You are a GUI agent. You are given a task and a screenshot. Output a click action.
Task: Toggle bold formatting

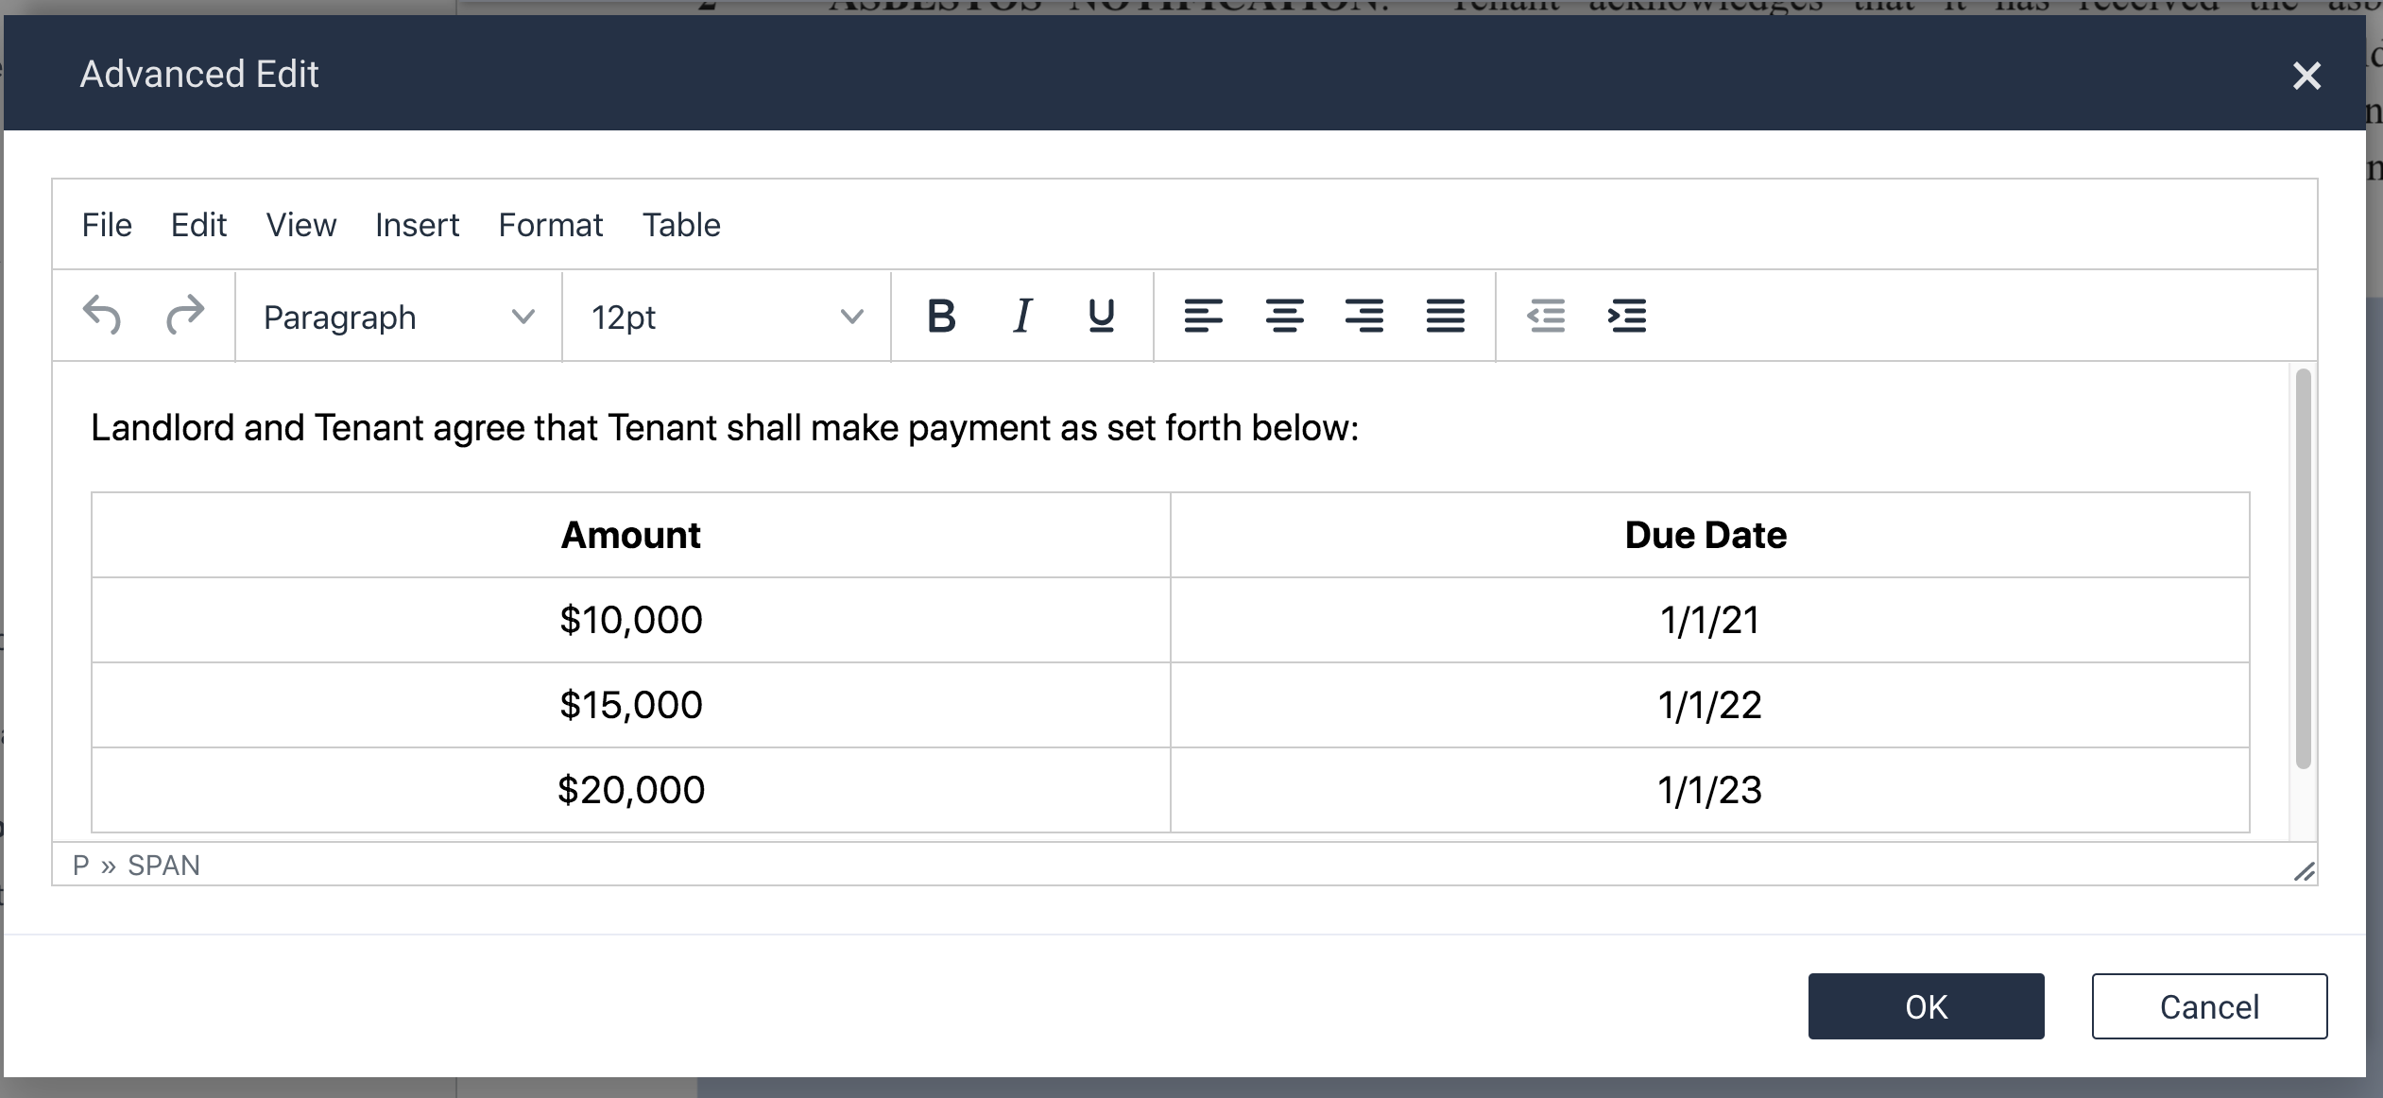coord(941,316)
